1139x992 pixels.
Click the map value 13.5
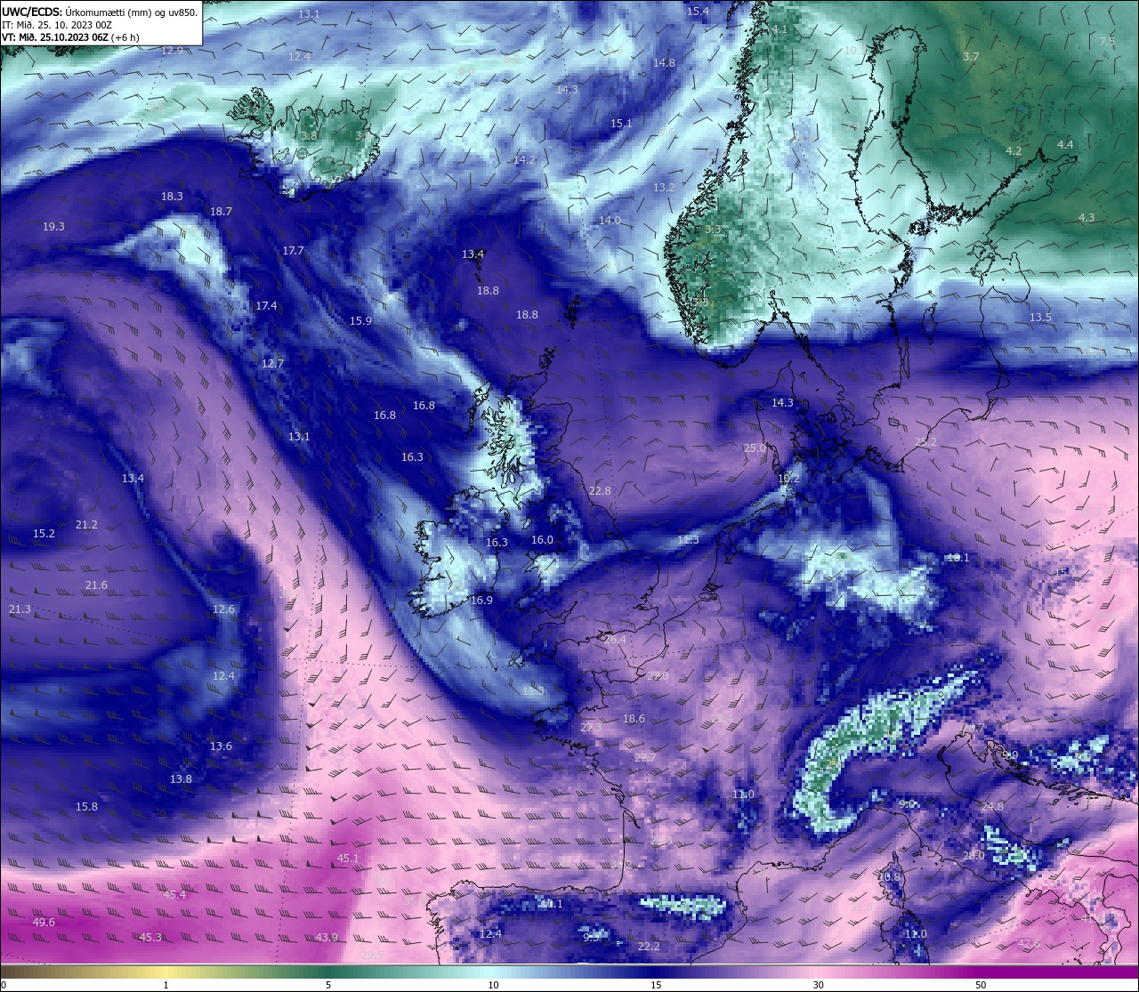(x=1040, y=318)
